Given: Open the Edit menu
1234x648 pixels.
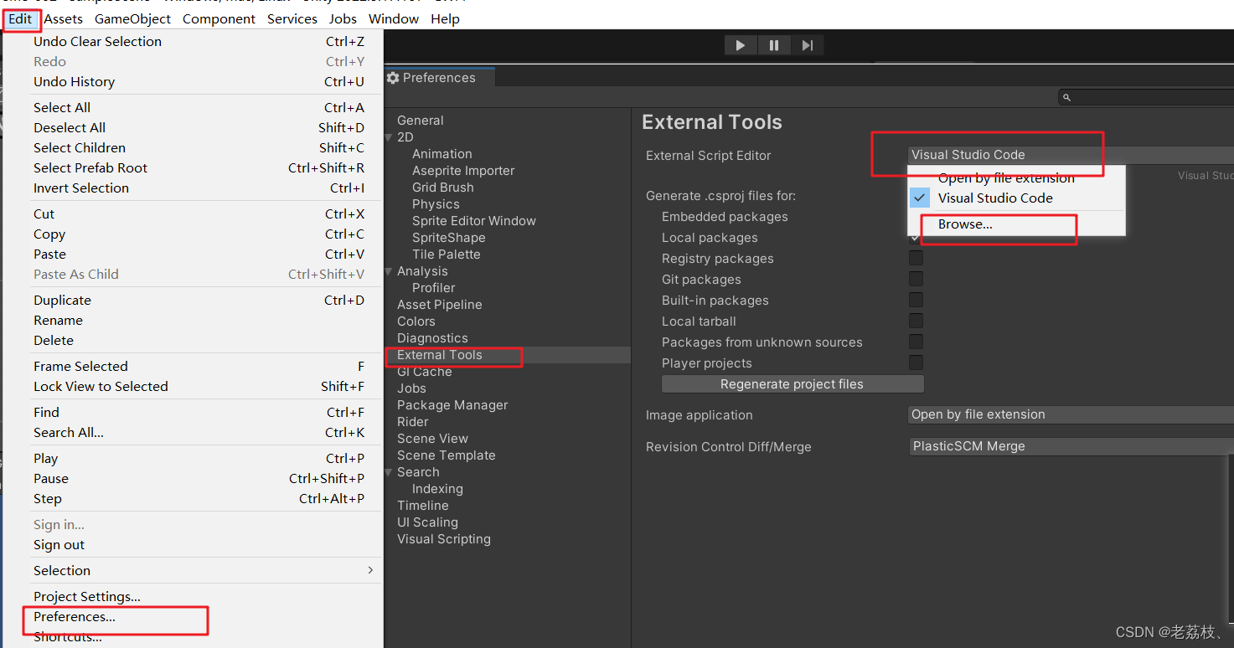Looking at the screenshot, I should (x=20, y=18).
